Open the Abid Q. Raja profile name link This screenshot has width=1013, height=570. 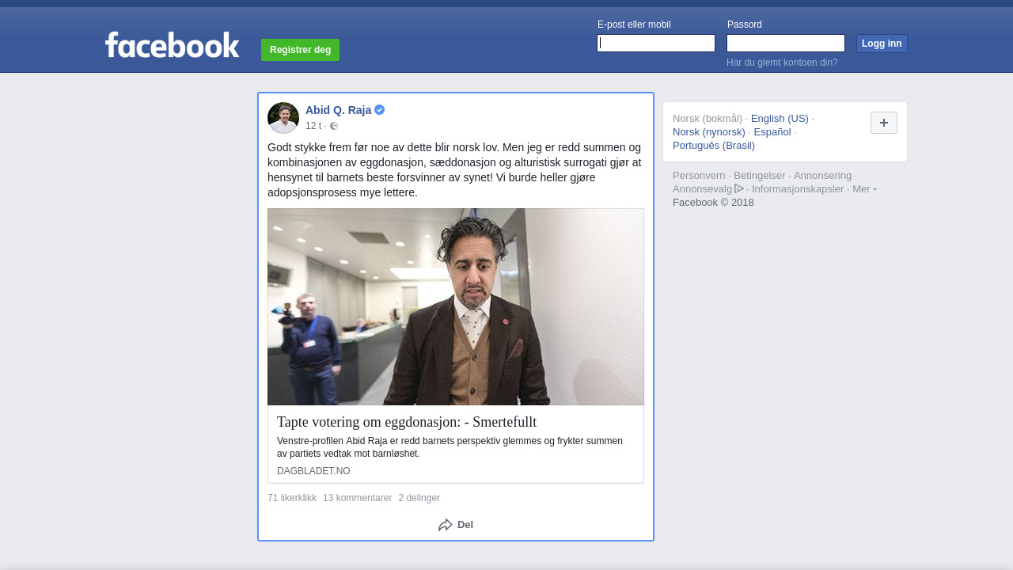point(339,110)
